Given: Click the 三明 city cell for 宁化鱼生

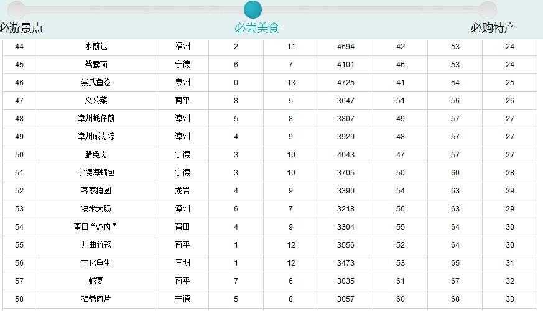Looking at the screenshot, I should coord(182,263).
